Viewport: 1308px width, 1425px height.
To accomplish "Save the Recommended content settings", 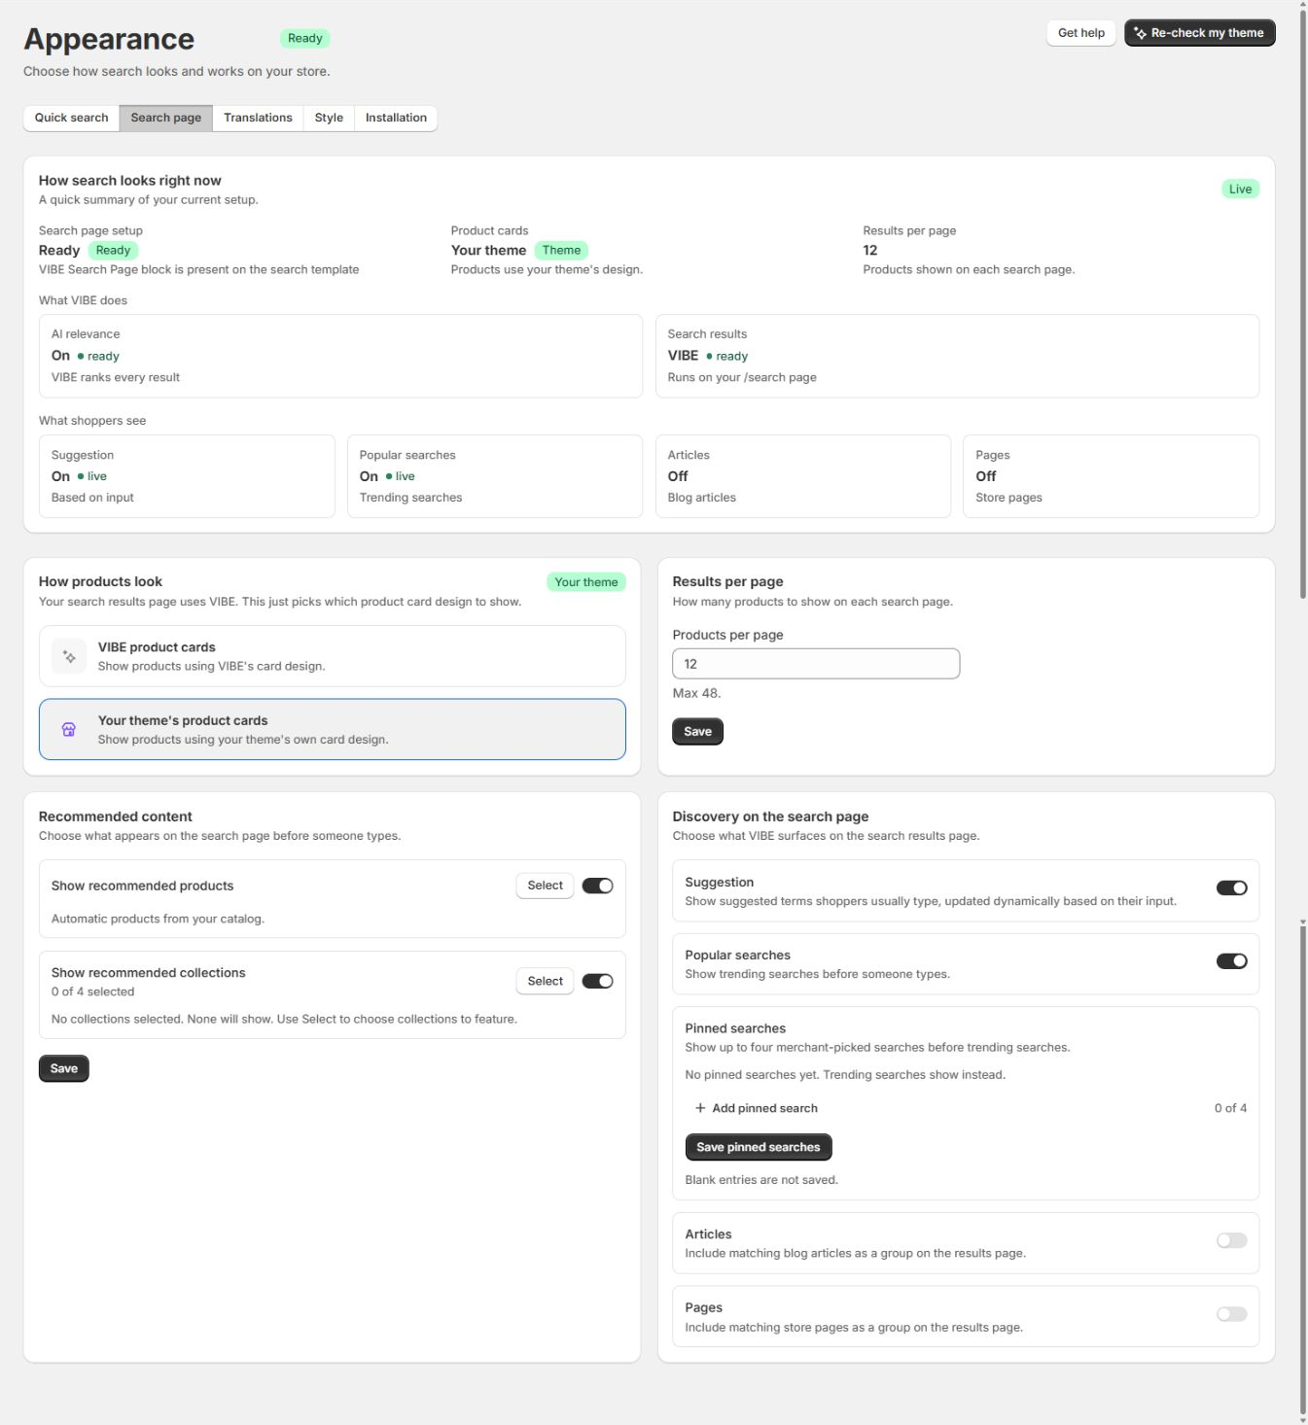I will pyautogui.click(x=64, y=1068).
